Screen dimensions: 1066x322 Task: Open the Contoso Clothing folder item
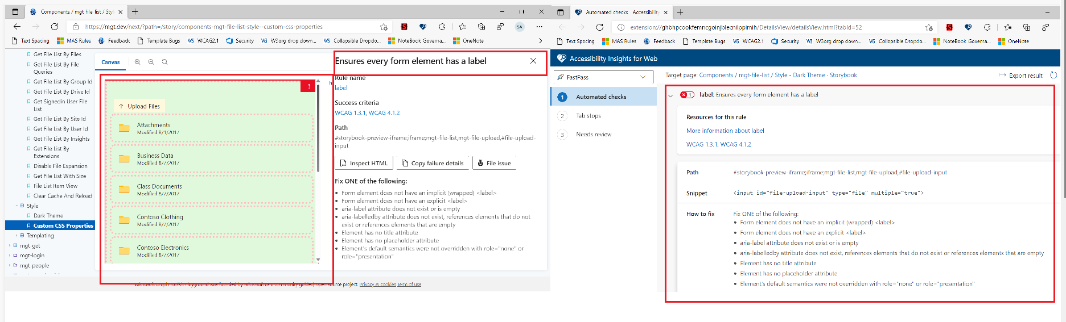(x=212, y=220)
